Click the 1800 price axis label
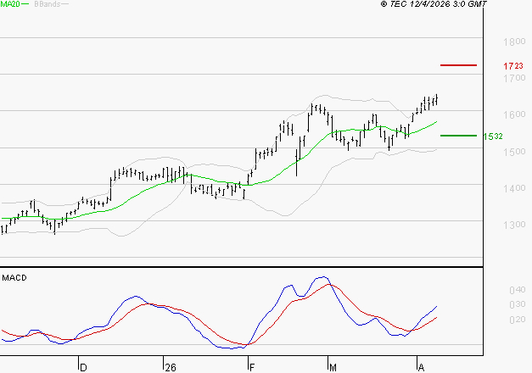Screen dimensions: 532x373 click(514, 42)
